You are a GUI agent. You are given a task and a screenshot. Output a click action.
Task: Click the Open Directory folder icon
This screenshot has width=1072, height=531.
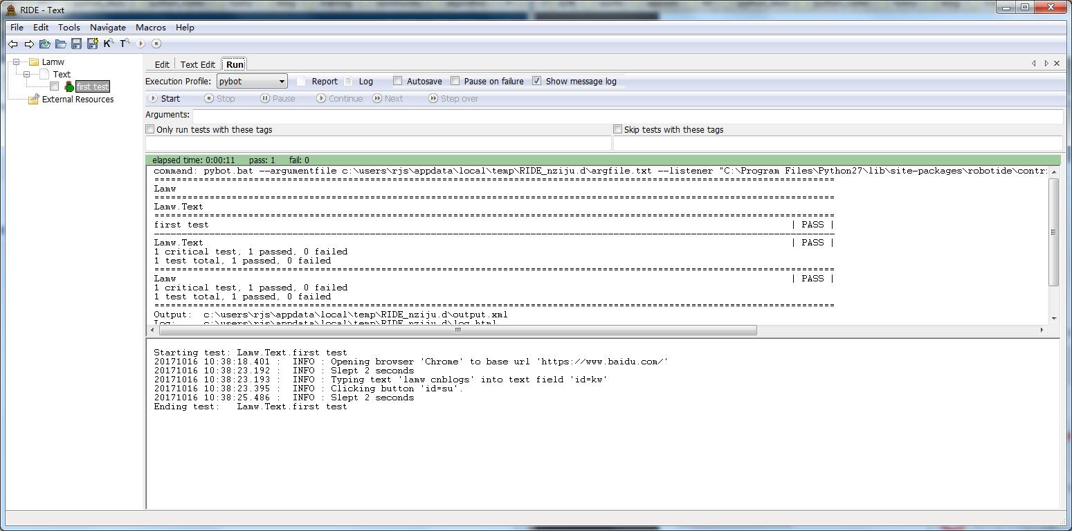[x=61, y=44]
